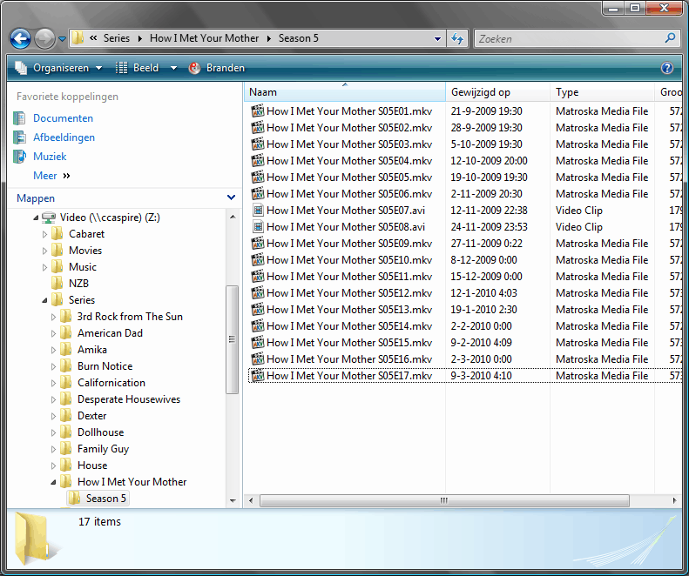The image size is (689, 576).
Task: Click the folder tree scroll-down arrow
Action: (x=233, y=501)
